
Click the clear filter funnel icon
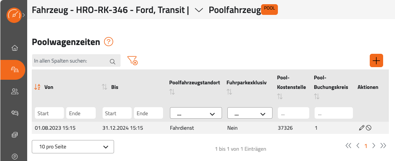tap(132, 61)
